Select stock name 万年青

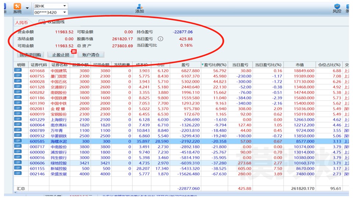[x=57, y=131]
